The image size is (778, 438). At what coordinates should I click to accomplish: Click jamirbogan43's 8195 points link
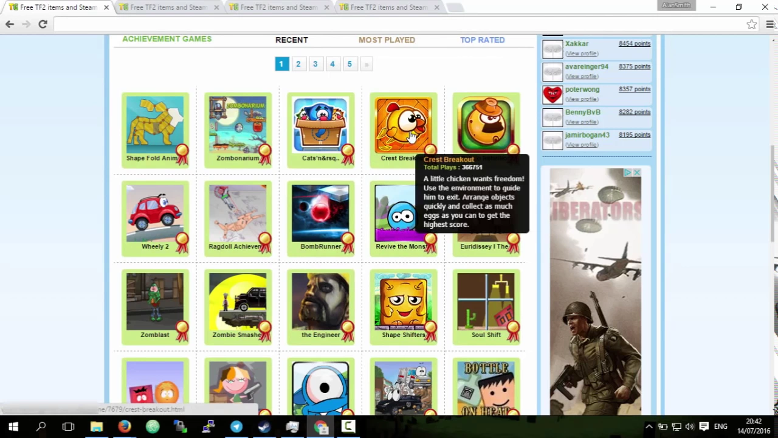[635, 135]
